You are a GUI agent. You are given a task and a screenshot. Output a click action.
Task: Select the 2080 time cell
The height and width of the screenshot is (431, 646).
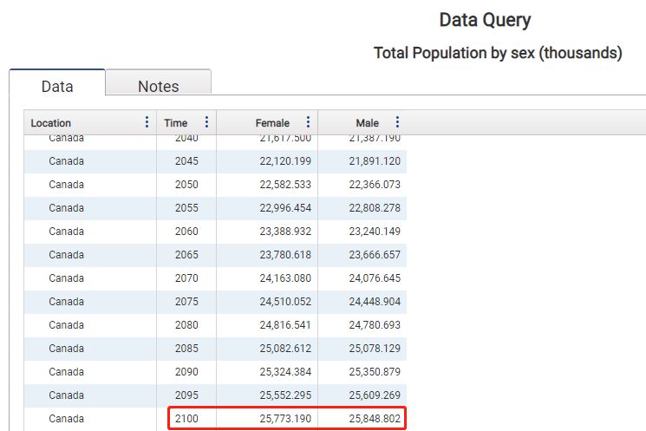point(186,325)
